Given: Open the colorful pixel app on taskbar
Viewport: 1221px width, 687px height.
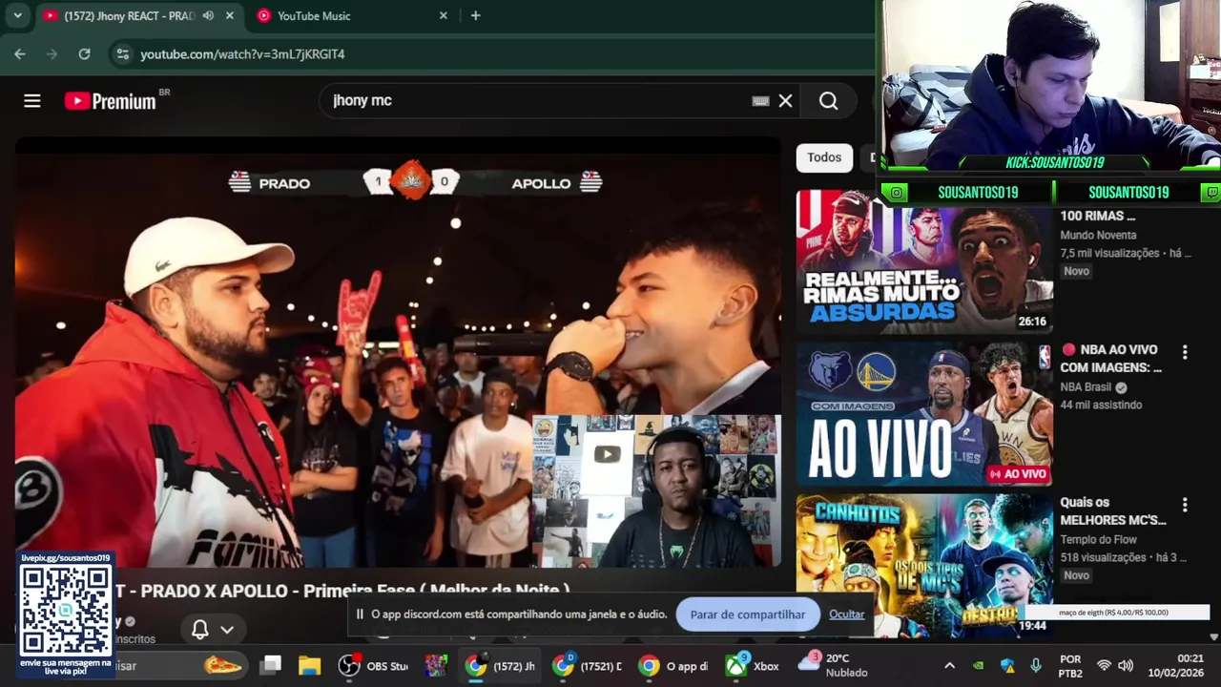Looking at the screenshot, I should 436,666.
